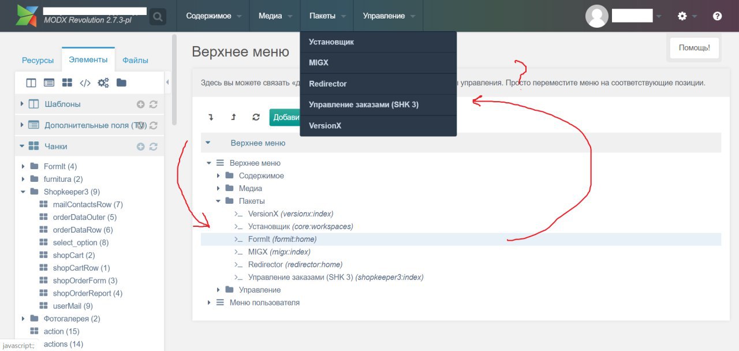
Task: Collapse the Пакеты folder in tree
Action: pyautogui.click(x=218, y=201)
